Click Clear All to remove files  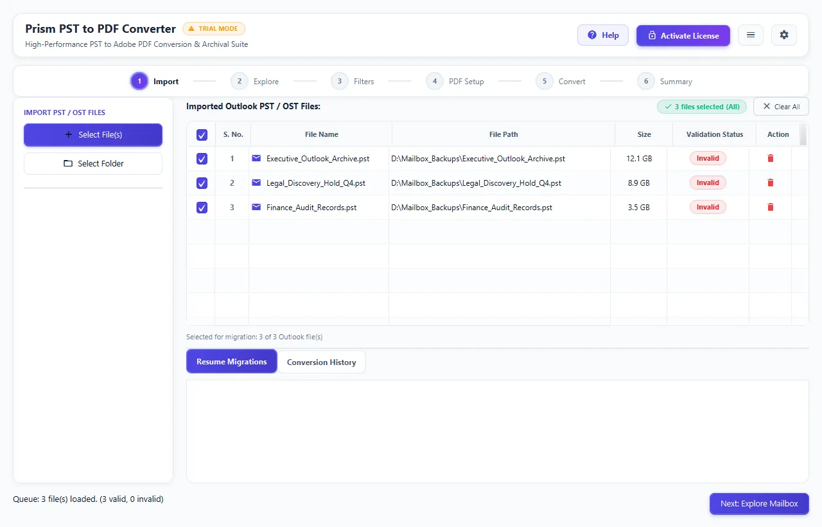(x=781, y=107)
